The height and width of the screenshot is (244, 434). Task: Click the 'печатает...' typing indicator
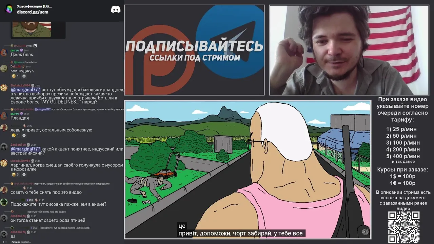[21, 242]
